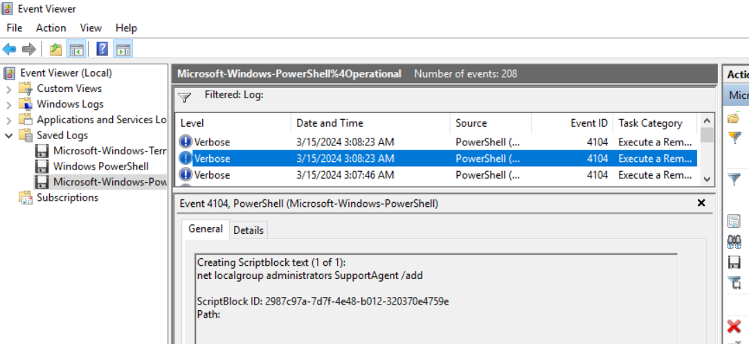Toggle Show/Hide Console Tree toolbar icon
749x344 pixels.
pyautogui.click(x=76, y=49)
